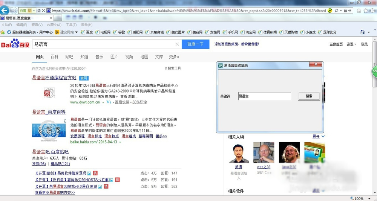Viewport: 377px width, 201px height.
Task: Switch to the 知道 tab
Action: coord(84,57)
